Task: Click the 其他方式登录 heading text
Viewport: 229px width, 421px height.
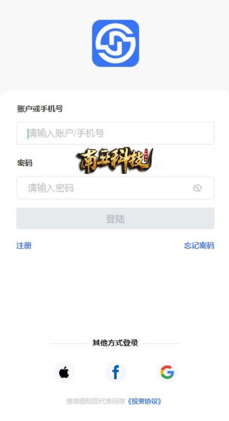Action: coord(115,343)
